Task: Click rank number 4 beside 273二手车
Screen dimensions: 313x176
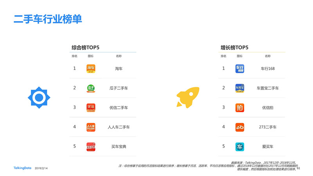Action: click(223, 127)
